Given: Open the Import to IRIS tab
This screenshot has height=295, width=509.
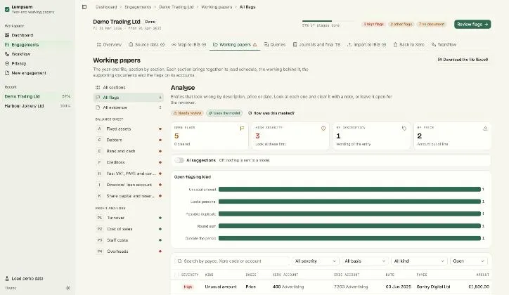Looking at the screenshot, I should [x=366, y=45].
